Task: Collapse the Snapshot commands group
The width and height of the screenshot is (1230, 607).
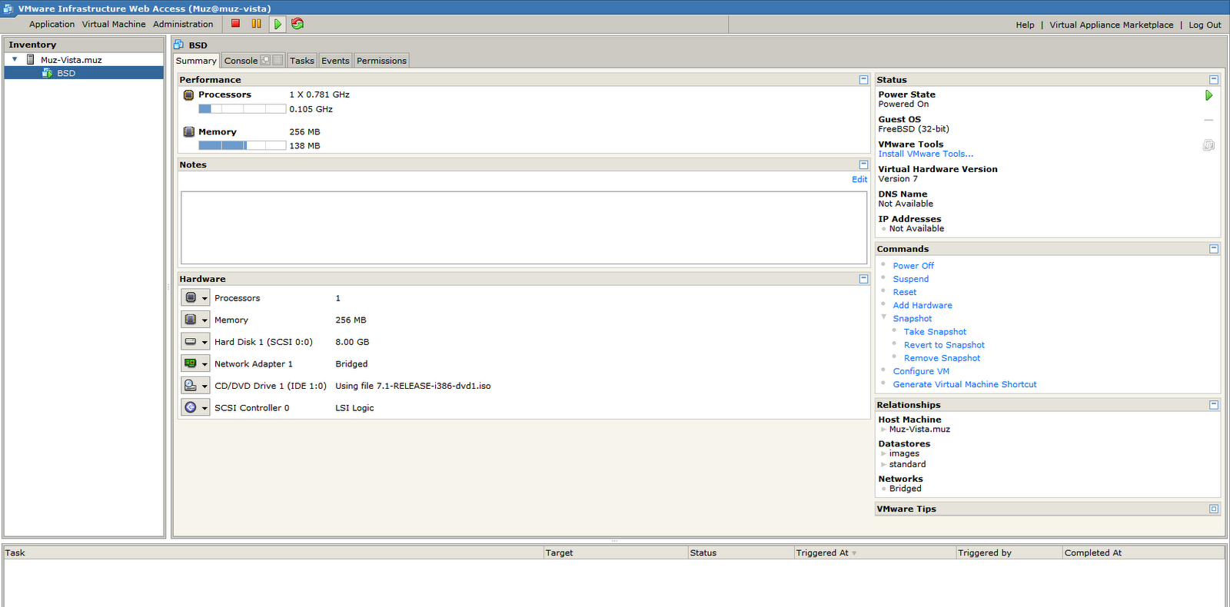Action: tap(883, 317)
